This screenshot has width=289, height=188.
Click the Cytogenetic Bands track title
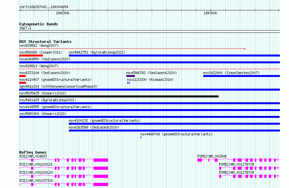click(x=39, y=24)
